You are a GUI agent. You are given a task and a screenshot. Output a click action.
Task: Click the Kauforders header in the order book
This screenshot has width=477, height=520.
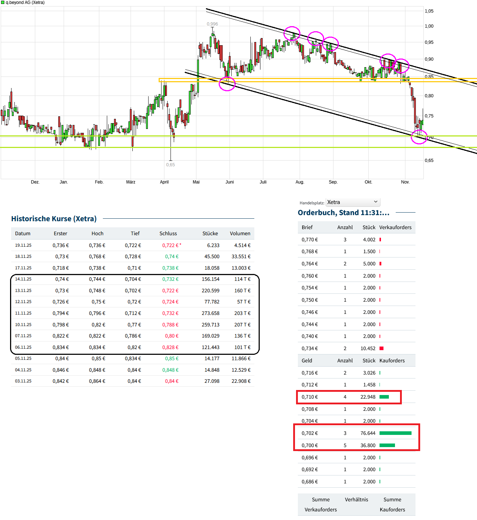tap(392, 361)
